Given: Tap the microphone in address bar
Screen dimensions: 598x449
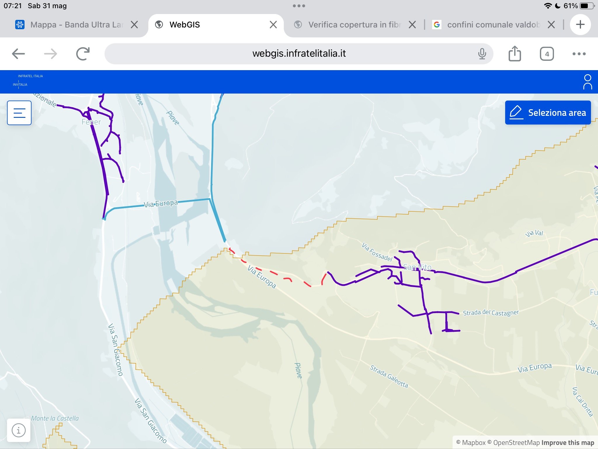Looking at the screenshot, I should [482, 54].
